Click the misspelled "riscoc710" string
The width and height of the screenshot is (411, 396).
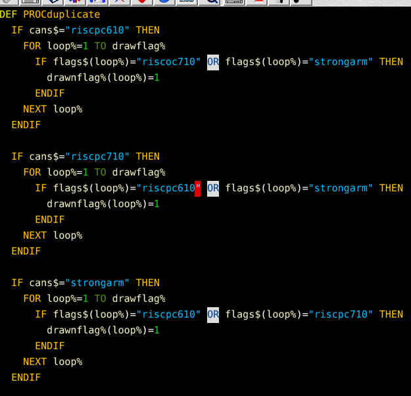171,62
